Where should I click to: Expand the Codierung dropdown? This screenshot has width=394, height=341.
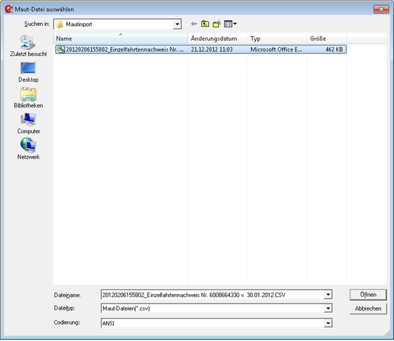[x=328, y=323]
